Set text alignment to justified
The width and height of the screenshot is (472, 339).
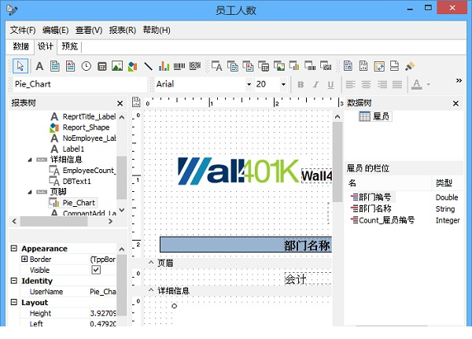click(397, 85)
